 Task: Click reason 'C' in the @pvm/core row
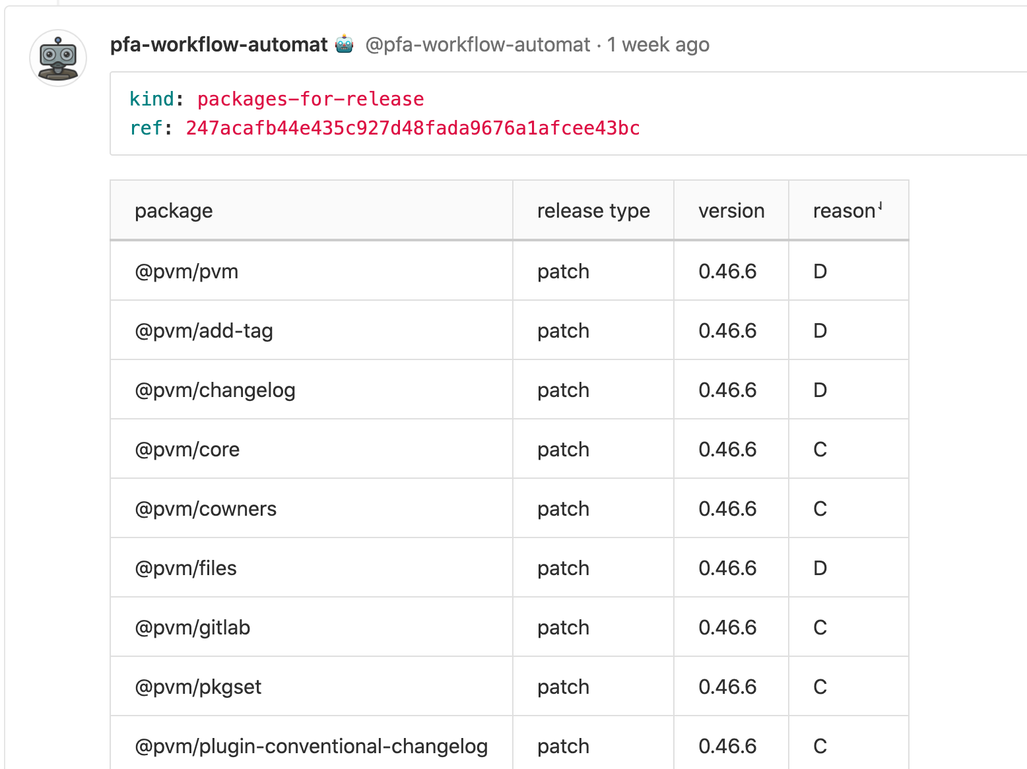click(820, 449)
